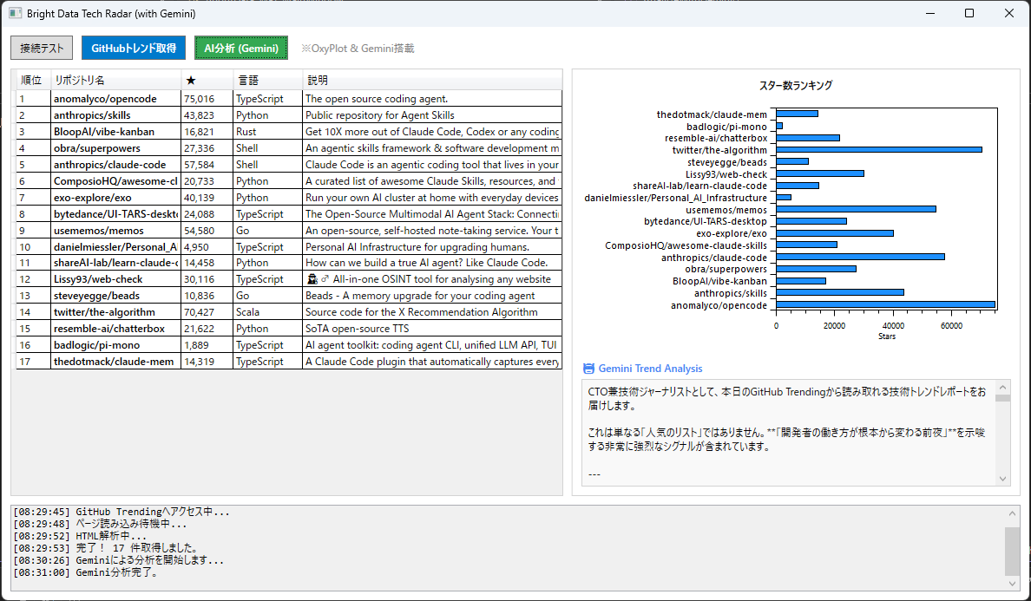Close the Bright Data Tech Radar window
The width and height of the screenshot is (1031, 601).
pos(1009,13)
